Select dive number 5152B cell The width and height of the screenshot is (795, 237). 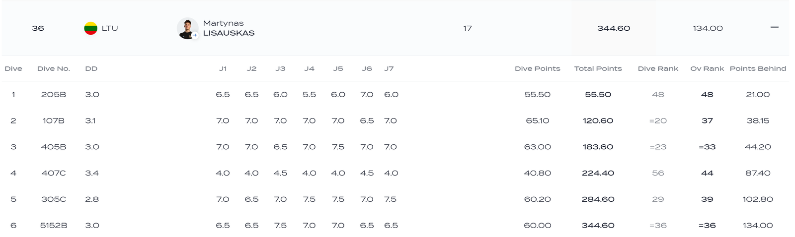(54, 225)
